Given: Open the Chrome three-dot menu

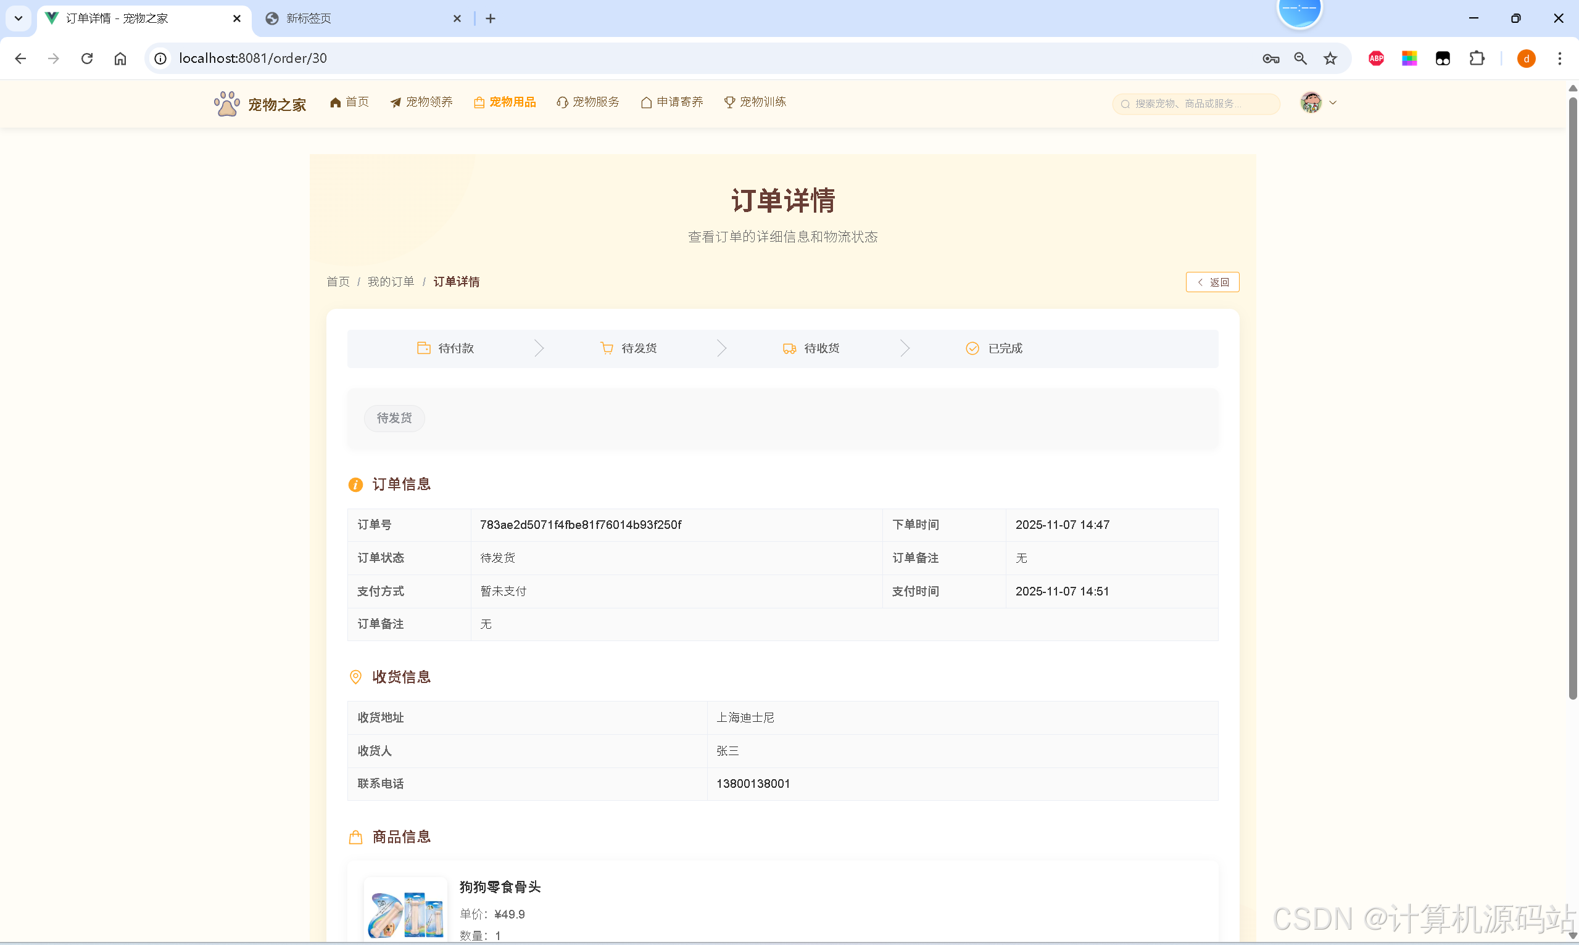Looking at the screenshot, I should (x=1559, y=59).
